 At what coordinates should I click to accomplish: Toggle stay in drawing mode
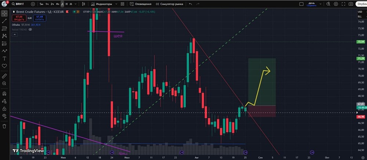4,101
